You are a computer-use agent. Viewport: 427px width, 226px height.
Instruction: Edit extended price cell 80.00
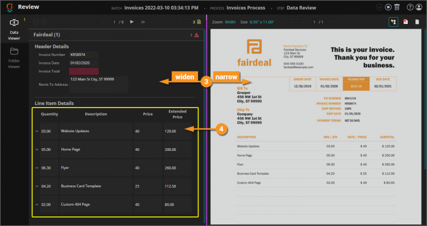(x=178, y=204)
